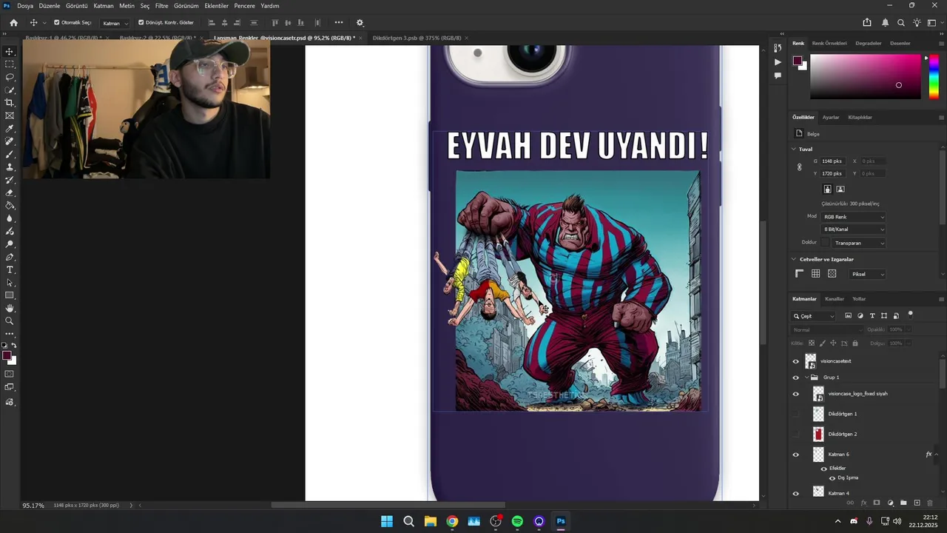The image size is (947, 533).
Task: Switch to the Kanallar tab
Action: [x=835, y=299]
